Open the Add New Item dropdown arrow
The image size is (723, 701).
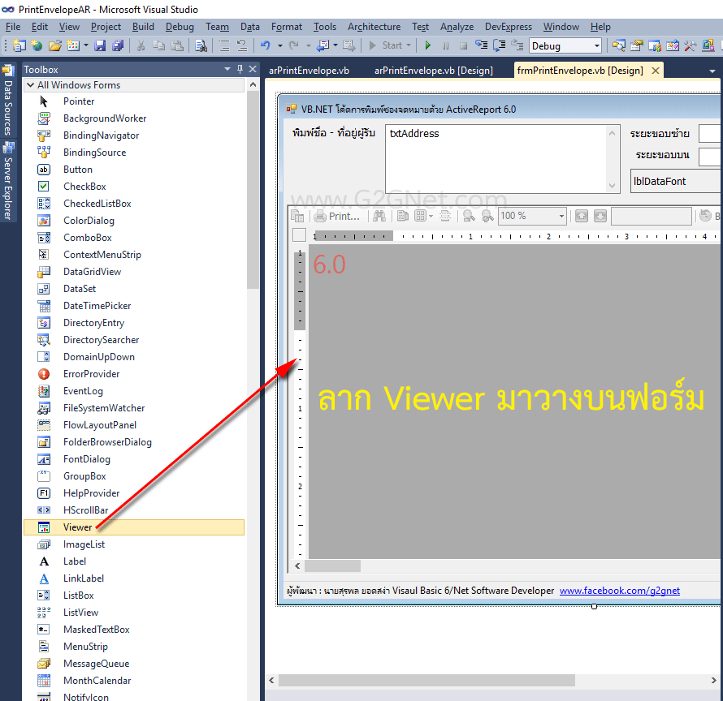coord(86,45)
